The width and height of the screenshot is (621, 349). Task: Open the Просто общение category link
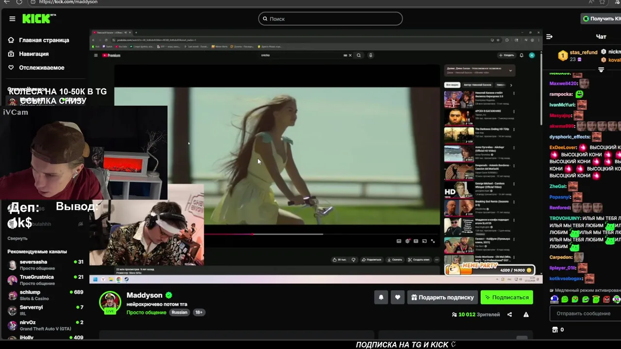147,313
